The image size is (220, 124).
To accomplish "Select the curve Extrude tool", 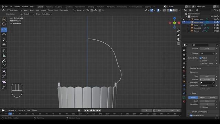I will [4, 66].
